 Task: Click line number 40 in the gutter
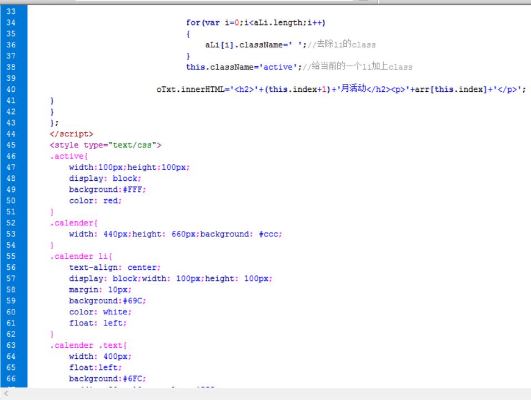(11, 90)
